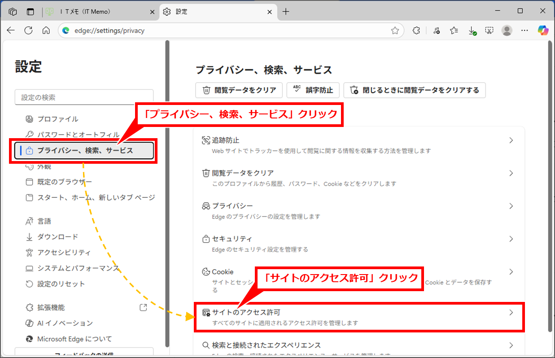Go to the Home page icon
This screenshot has width=555, height=358.
46,31
